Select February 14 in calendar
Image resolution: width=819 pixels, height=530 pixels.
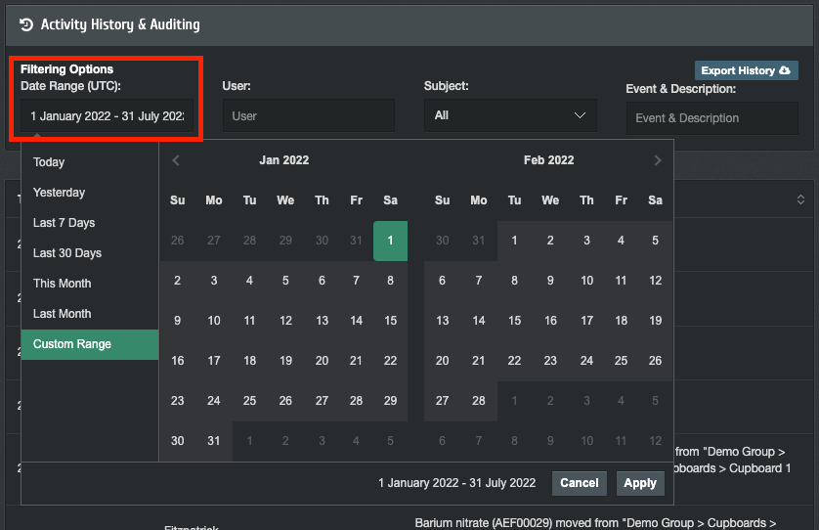479,321
